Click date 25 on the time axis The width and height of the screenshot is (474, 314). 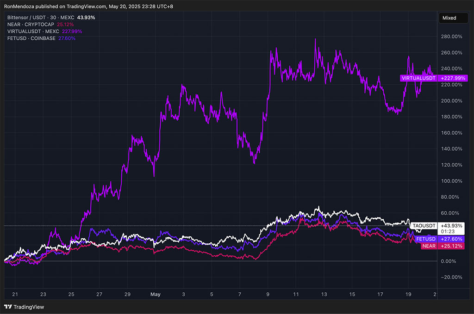tap(71, 294)
